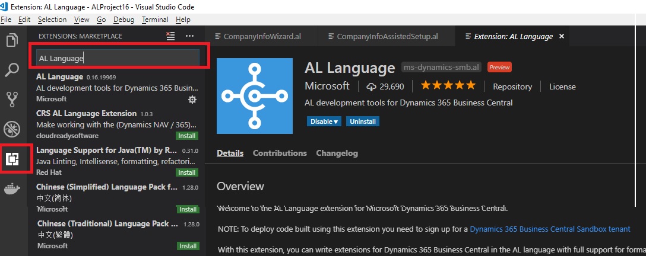Image resolution: width=646 pixels, height=256 pixels.
Task: Clear extensions search results icon
Action: [x=171, y=36]
